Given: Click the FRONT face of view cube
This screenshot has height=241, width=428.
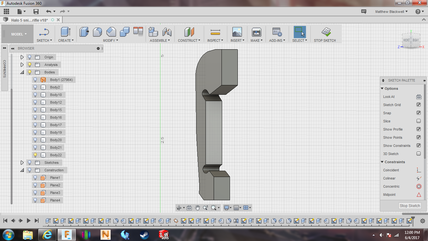Looking at the screenshot, I should 406,40.
